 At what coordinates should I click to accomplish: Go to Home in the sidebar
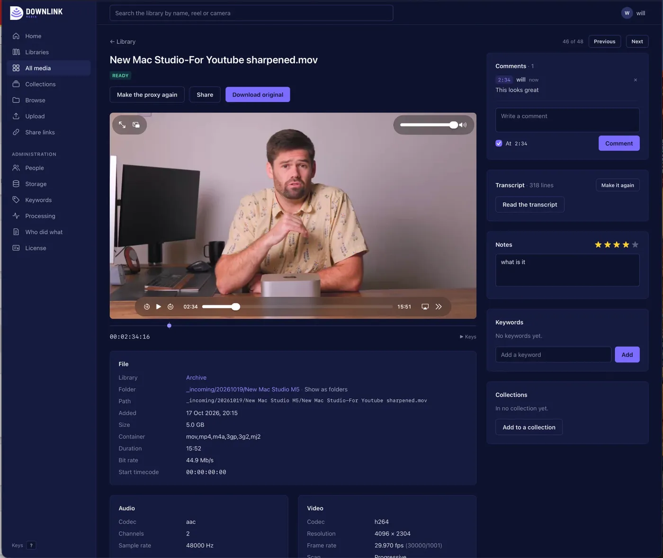49,36
